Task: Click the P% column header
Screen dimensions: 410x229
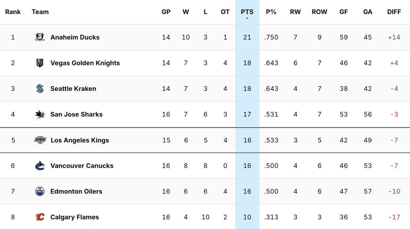Action: [x=271, y=12]
